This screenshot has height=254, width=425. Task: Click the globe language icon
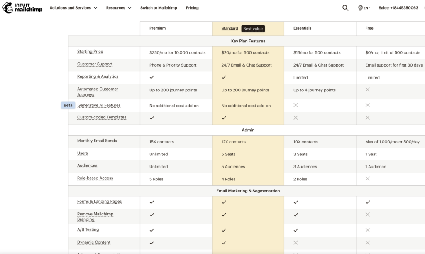[360, 8]
